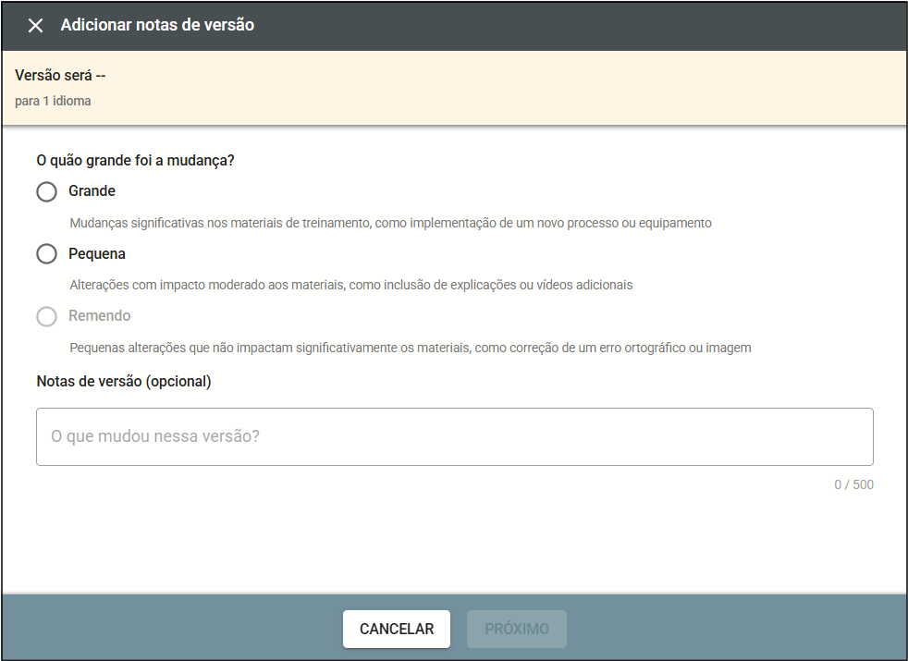
Task: Click the 'Pequena' option label text
Action: pyautogui.click(x=97, y=254)
